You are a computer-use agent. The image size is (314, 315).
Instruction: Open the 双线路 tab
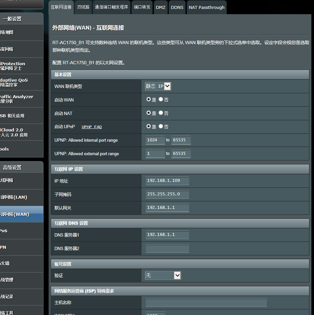(83, 7)
